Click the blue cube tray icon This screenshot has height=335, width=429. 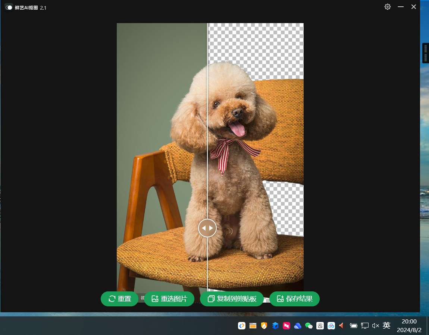coord(275,326)
